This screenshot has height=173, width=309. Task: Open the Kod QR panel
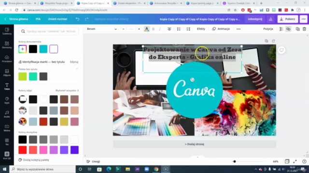pyautogui.click(x=7, y=156)
